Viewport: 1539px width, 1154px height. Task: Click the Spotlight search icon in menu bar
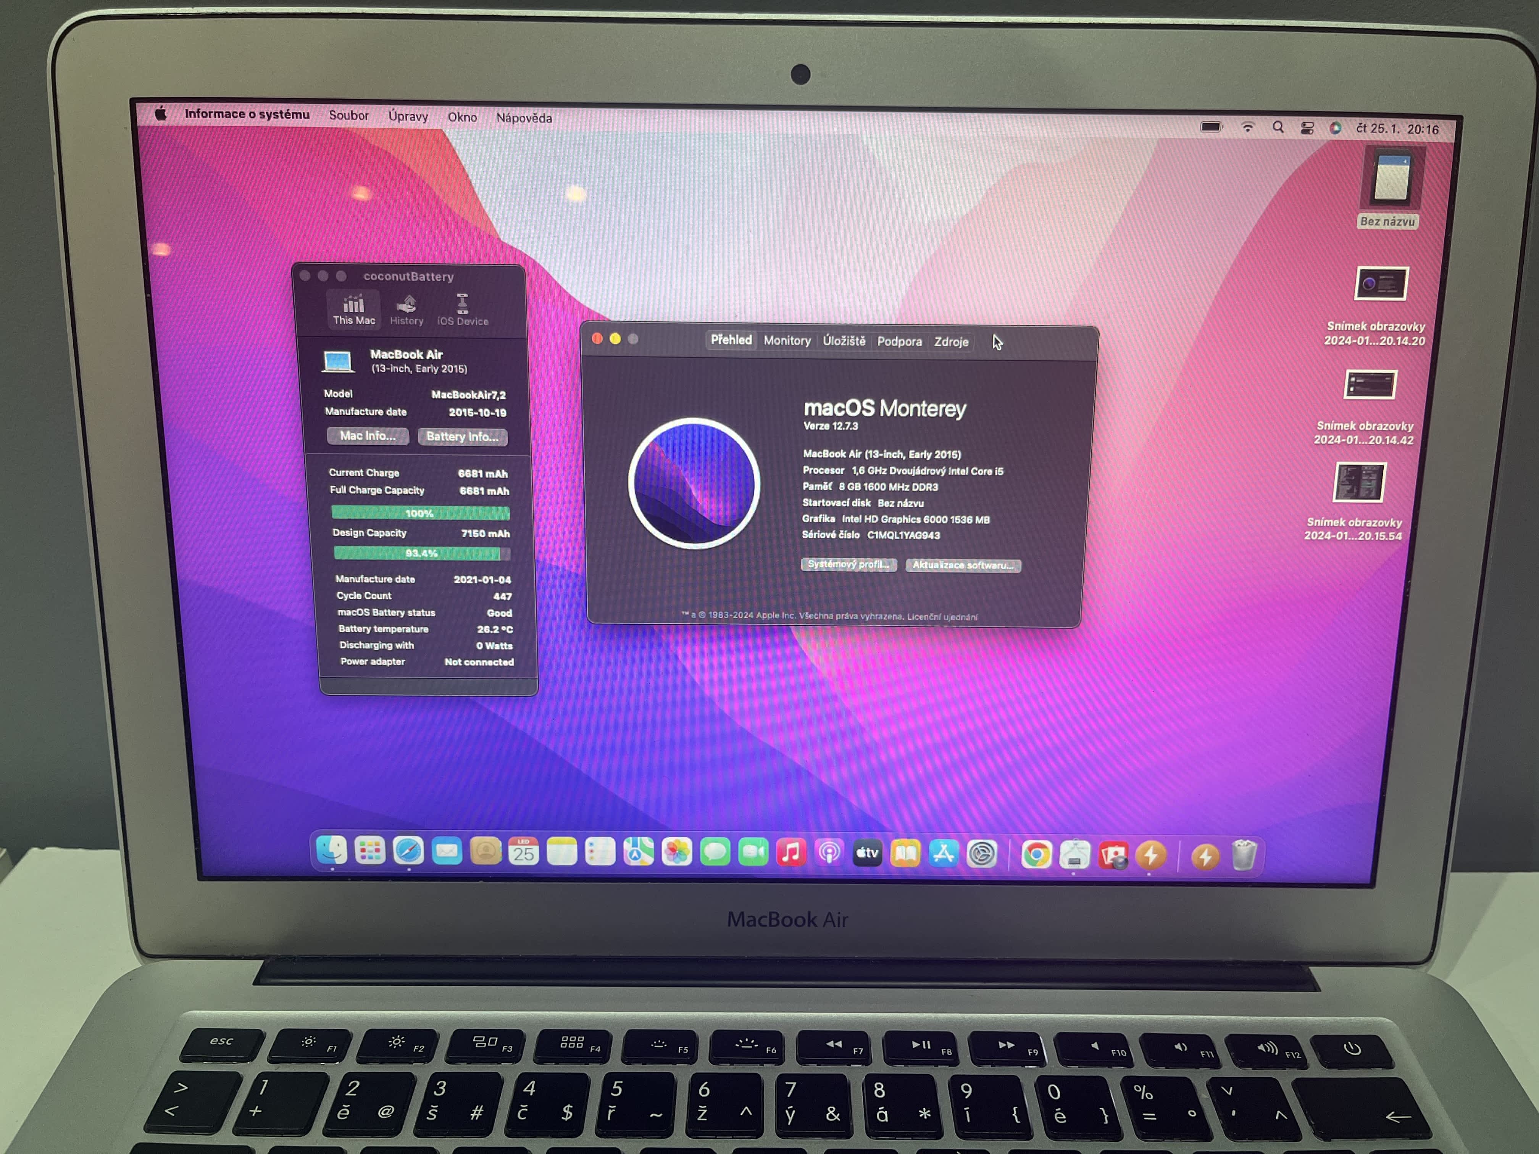click(x=1278, y=127)
